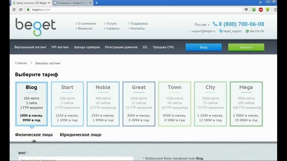Open Продажа CMS menu item
Image resolution: width=287 pixels, height=161 pixels.
point(163,47)
